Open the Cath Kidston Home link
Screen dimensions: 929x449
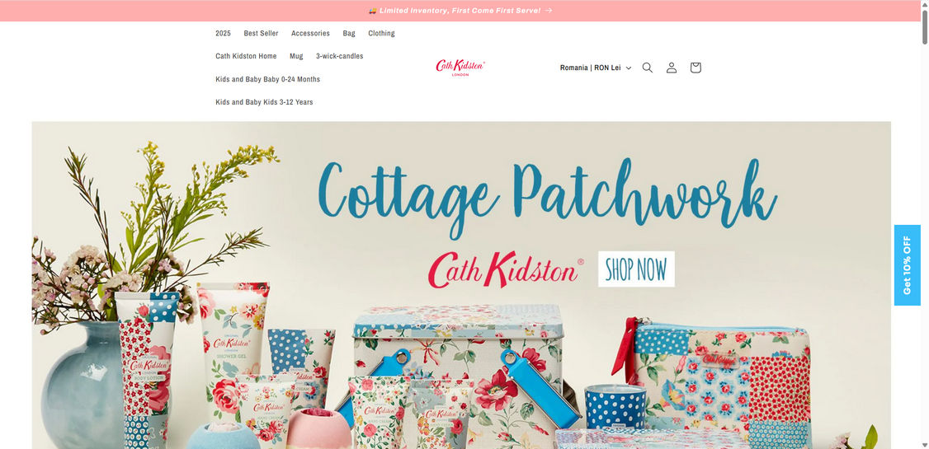[x=246, y=56]
